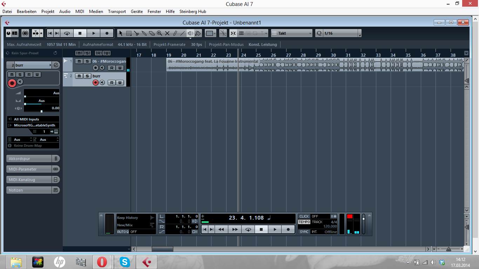Screen dimensions: 479x269
Task: Click the toolbar Record button
Action: pos(107,33)
